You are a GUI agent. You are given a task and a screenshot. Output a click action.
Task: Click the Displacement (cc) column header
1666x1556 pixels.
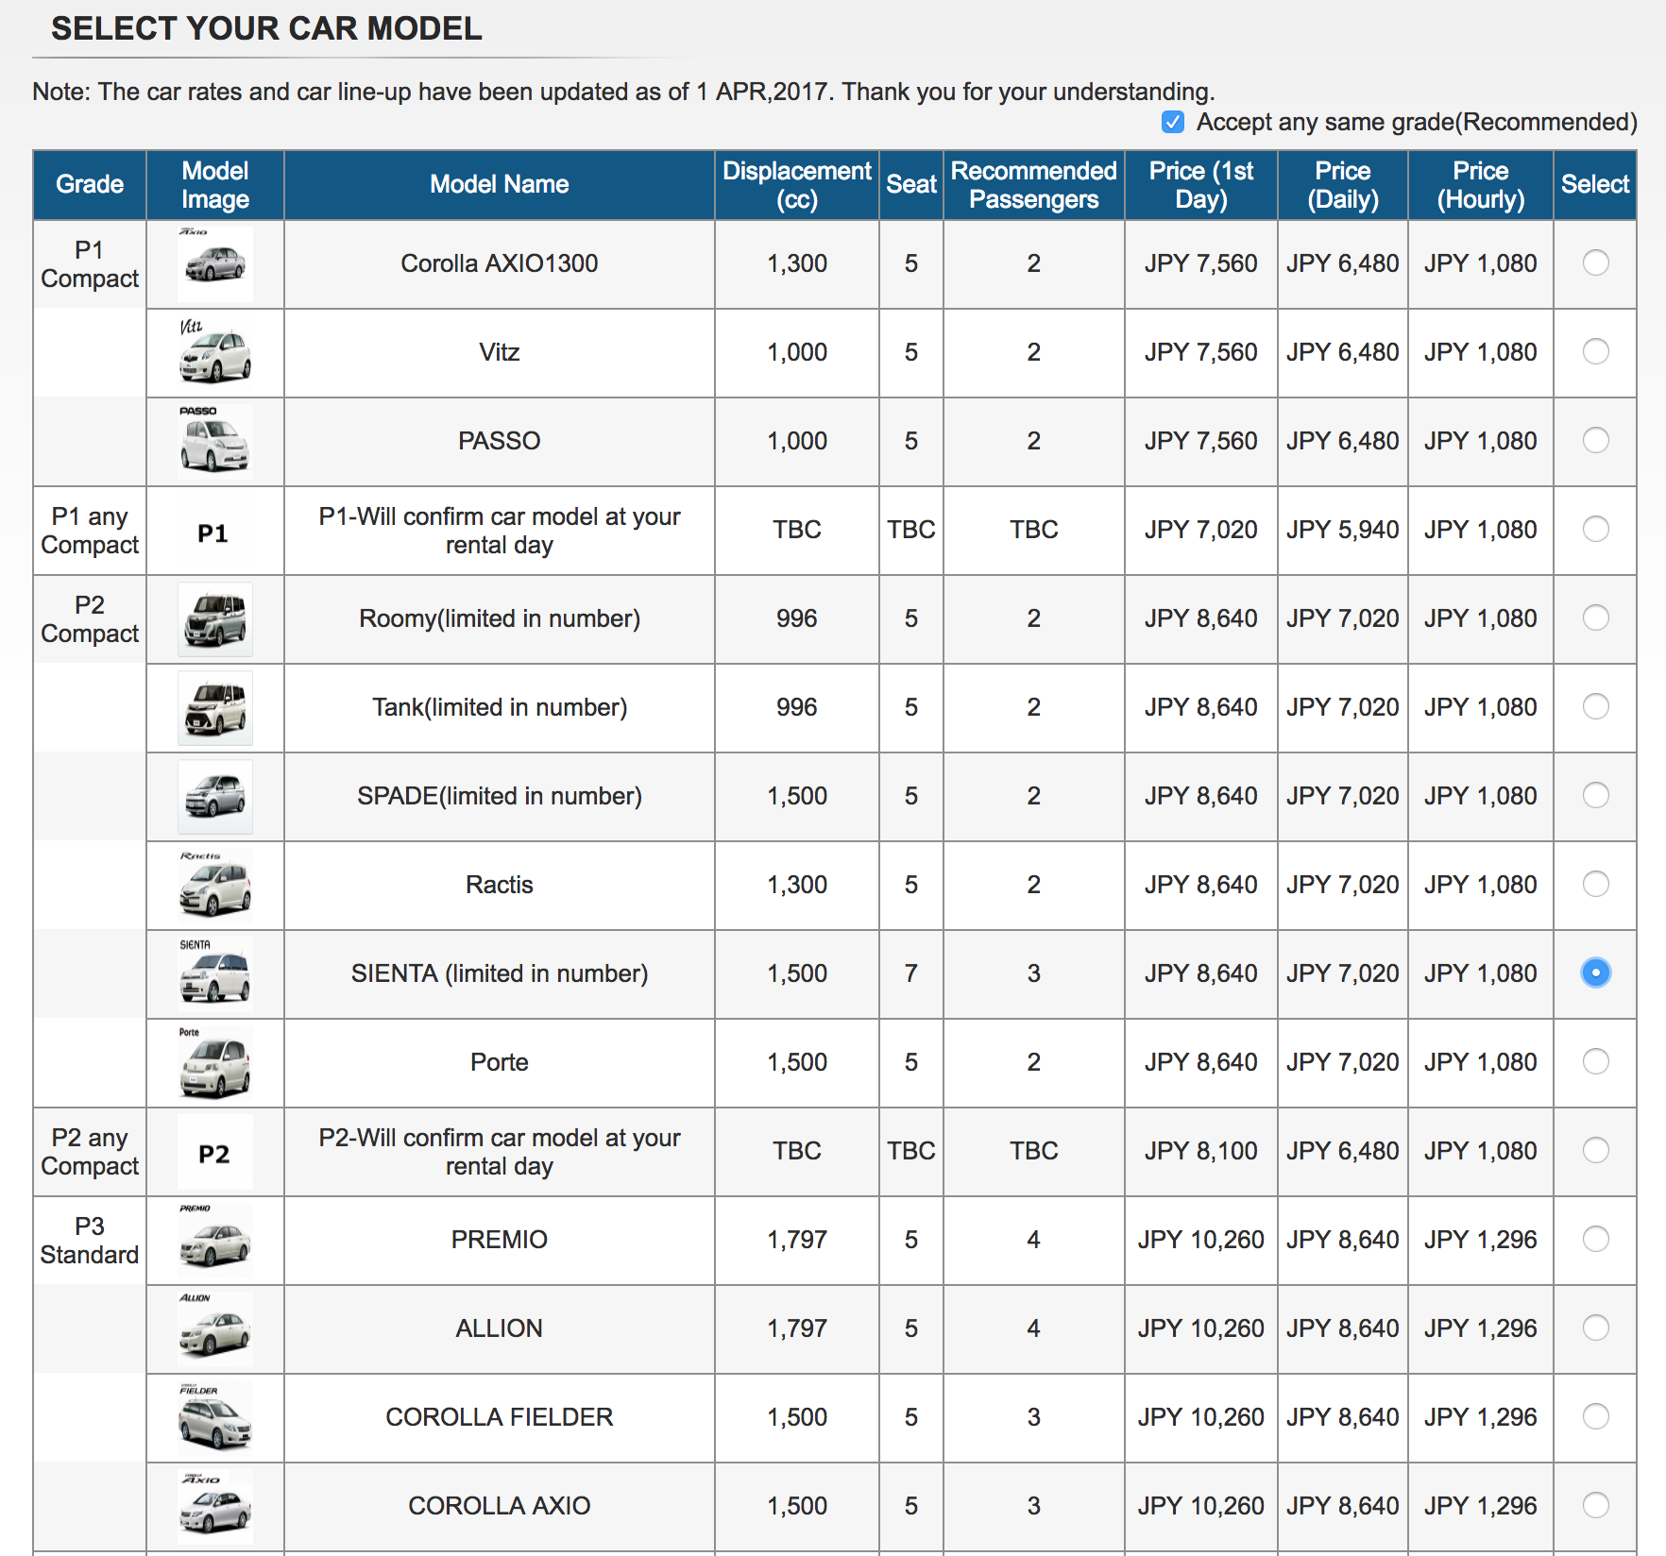(797, 184)
